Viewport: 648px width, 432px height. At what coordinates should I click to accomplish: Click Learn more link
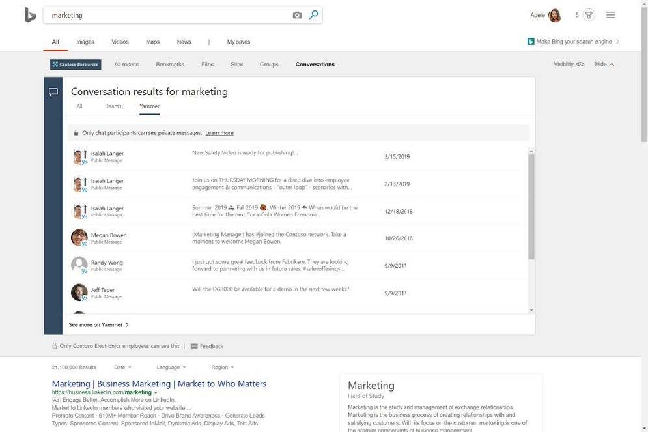[x=219, y=133]
